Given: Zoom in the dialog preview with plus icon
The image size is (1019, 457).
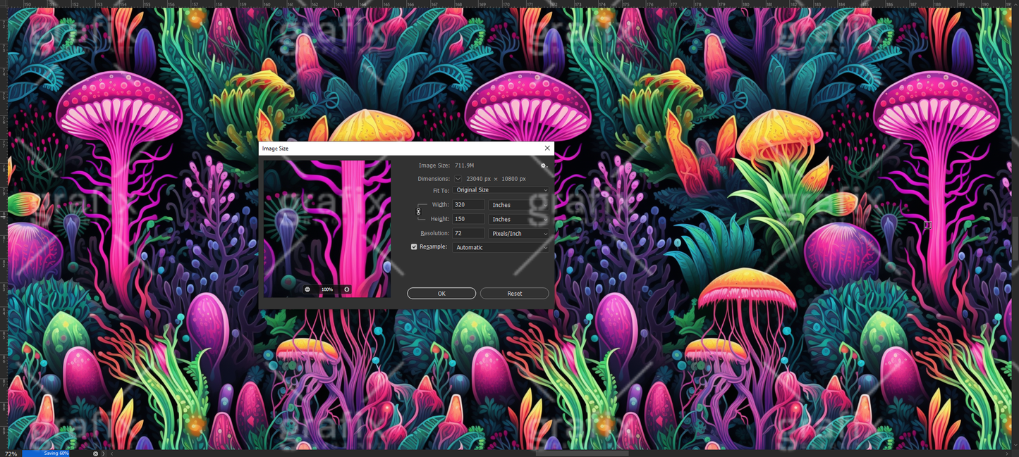Looking at the screenshot, I should (x=346, y=289).
